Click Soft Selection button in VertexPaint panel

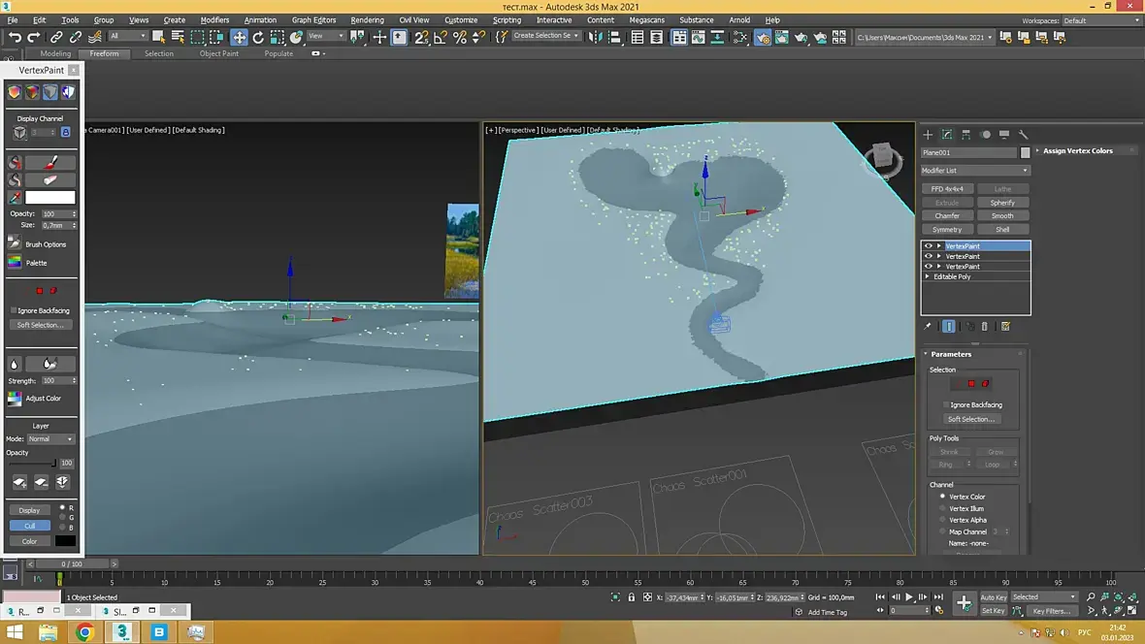click(x=40, y=325)
